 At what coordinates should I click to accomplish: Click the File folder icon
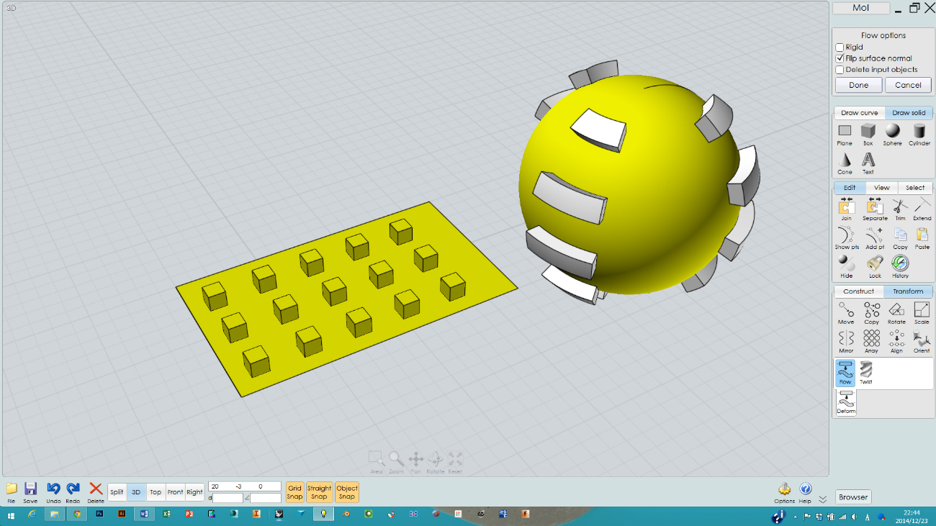coord(12,492)
